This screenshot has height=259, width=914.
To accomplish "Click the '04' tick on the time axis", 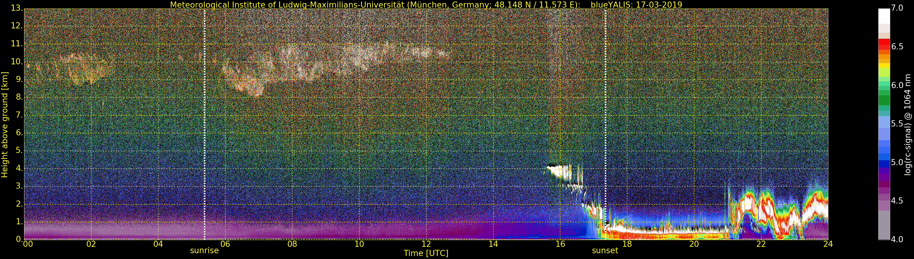I will [158, 244].
